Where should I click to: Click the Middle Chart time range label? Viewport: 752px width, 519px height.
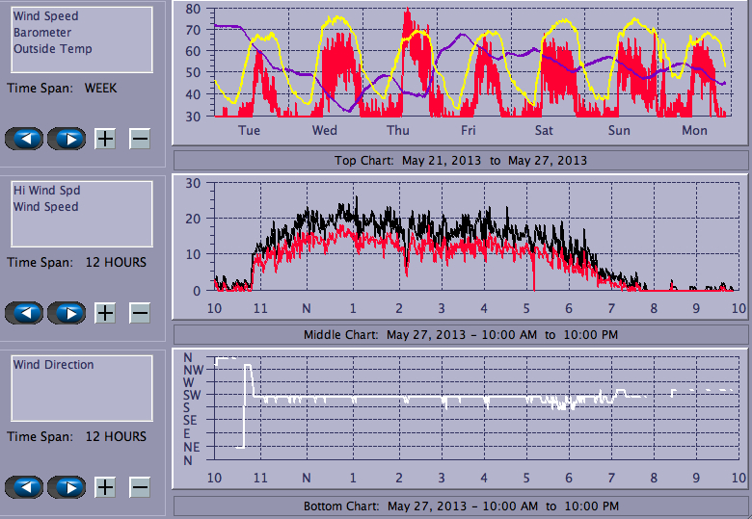[x=460, y=334]
